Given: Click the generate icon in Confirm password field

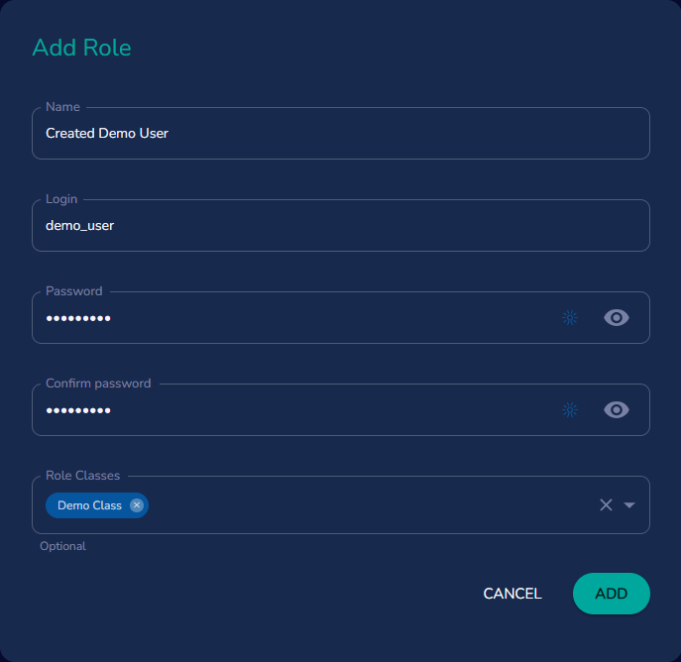Looking at the screenshot, I should (x=570, y=410).
